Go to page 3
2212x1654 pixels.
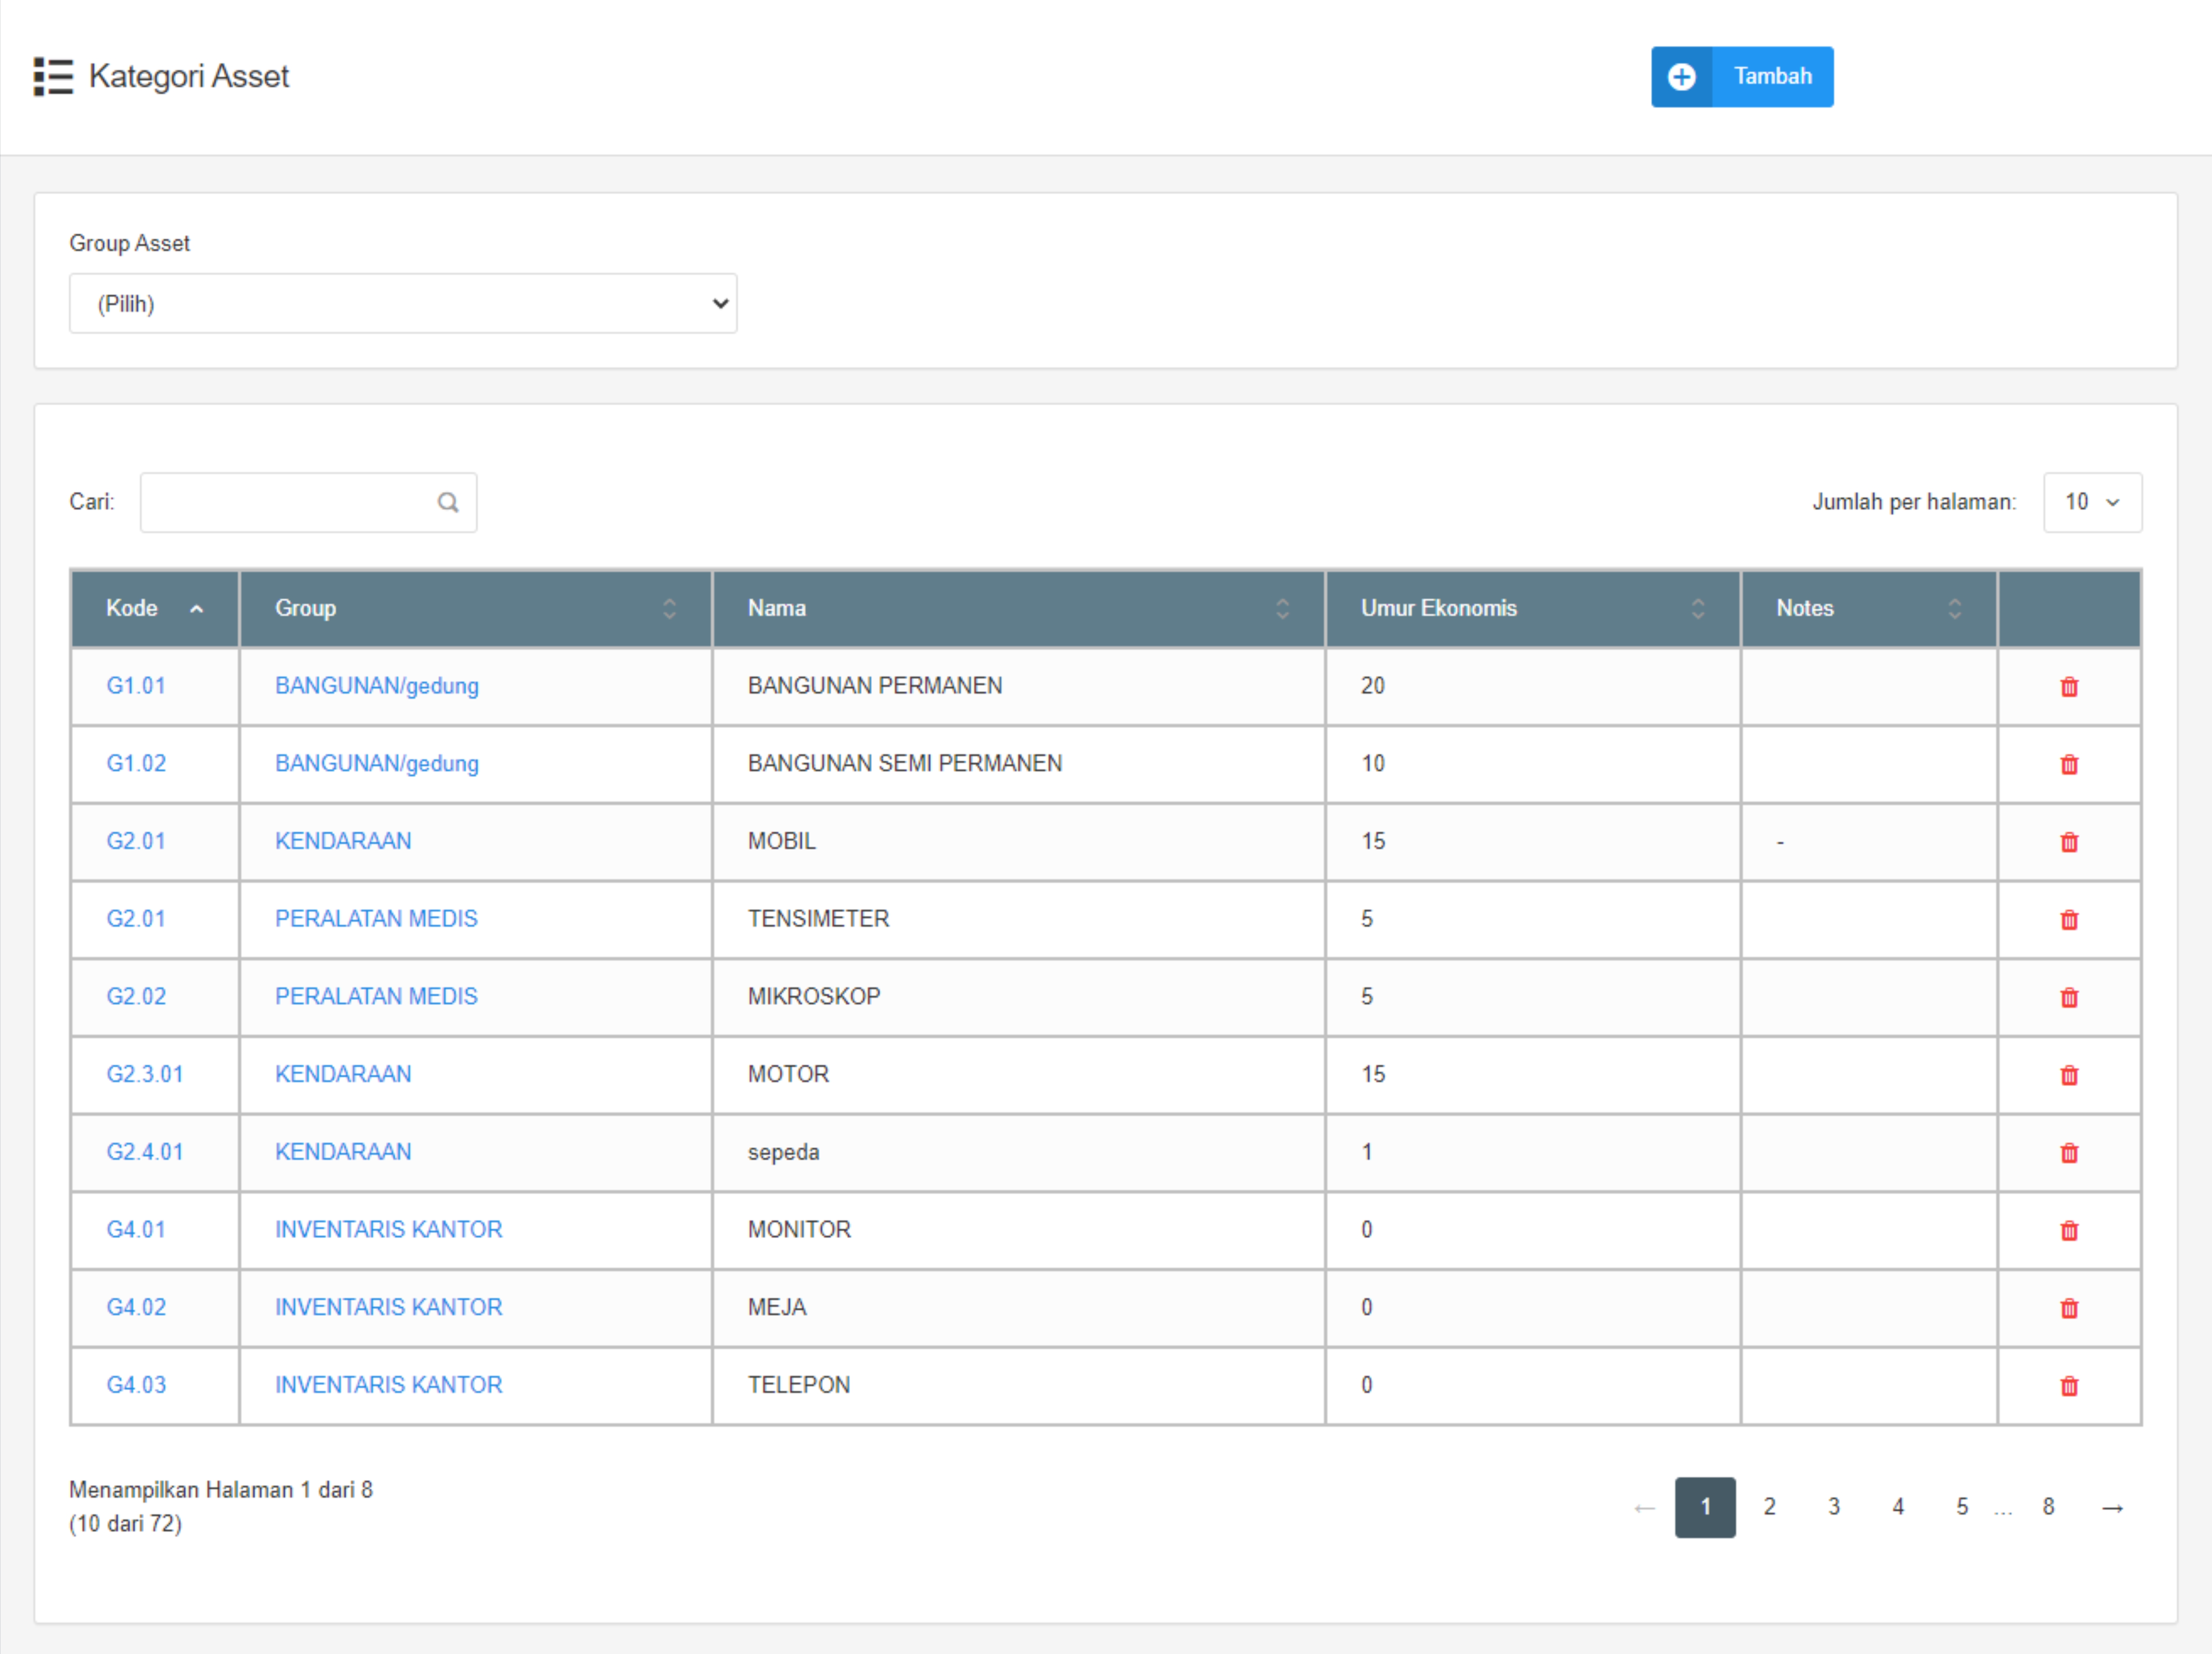click(1834, 1507)
